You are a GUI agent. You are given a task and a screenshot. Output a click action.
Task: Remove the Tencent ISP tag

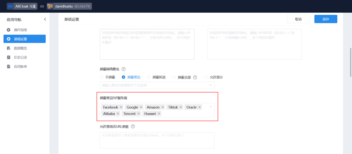point(139,114)
